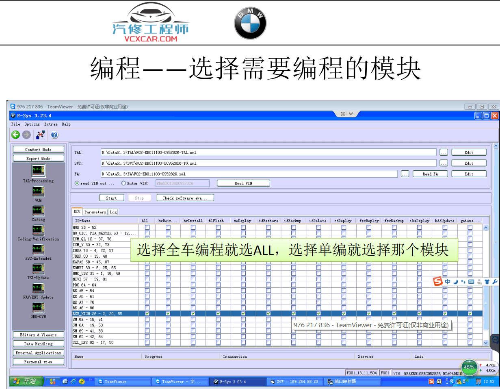Open Coding-Verification from the sidebar
The height and width of the screenshot is (389, 500).
pyautogui.click(x=38, y=230)
